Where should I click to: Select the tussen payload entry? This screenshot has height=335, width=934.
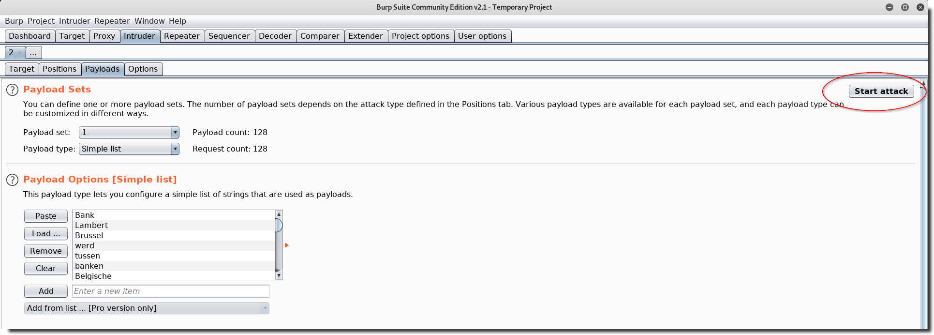coord(174,256)
